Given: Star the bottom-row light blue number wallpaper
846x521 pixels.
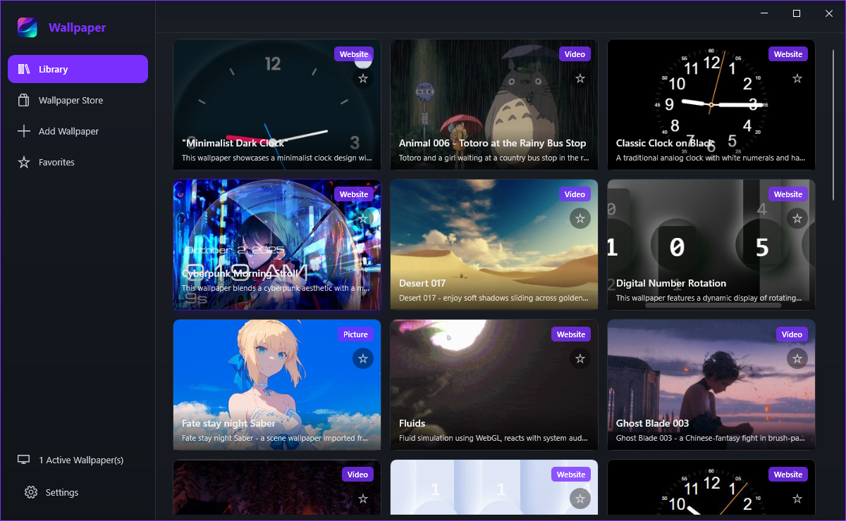Looking at the screenshot, I should point(580,498).
